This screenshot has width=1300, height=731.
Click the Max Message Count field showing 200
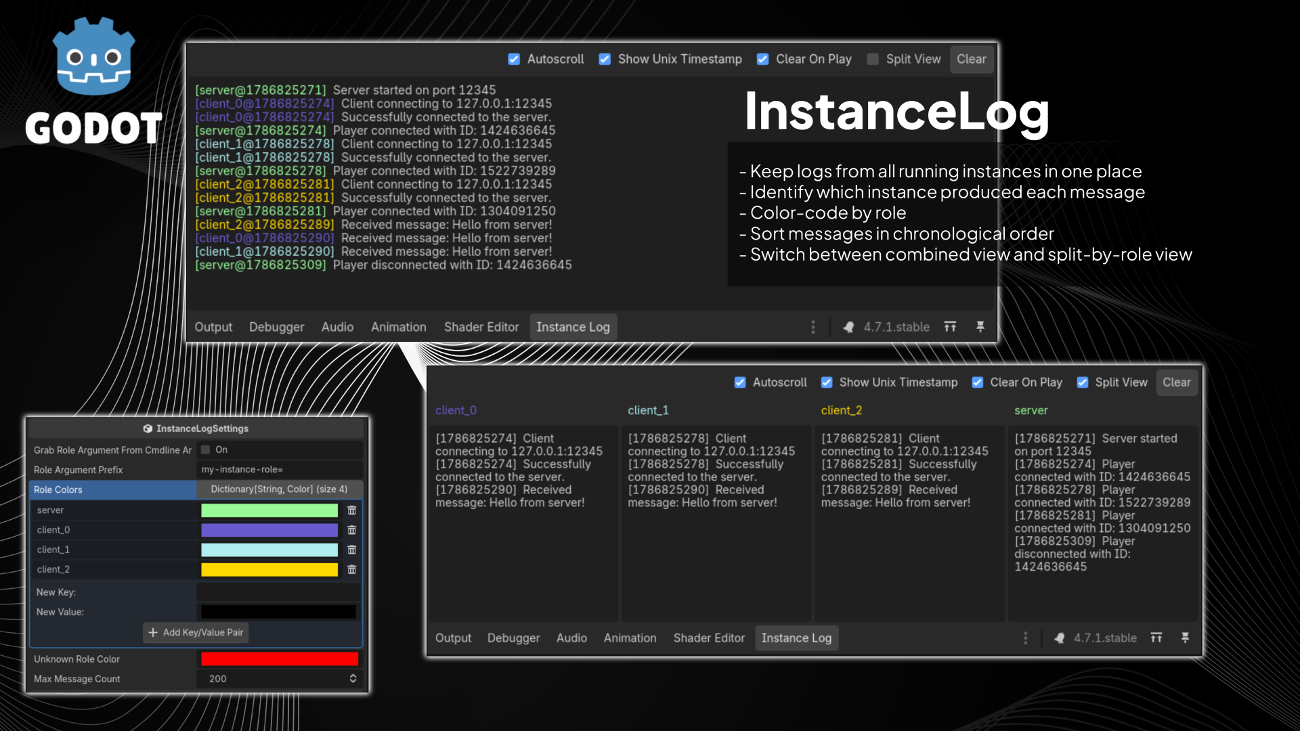(279, 678)
